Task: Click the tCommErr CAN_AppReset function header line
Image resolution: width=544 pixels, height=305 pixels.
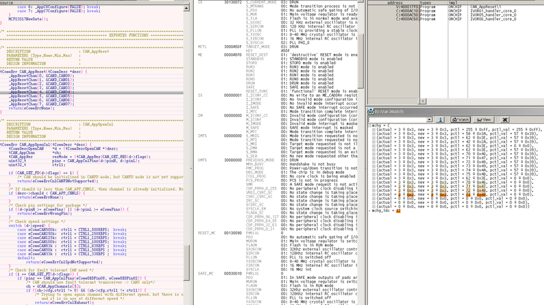Action: point(44,72)
